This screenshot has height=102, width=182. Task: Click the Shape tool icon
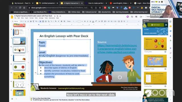pos(49,22)
